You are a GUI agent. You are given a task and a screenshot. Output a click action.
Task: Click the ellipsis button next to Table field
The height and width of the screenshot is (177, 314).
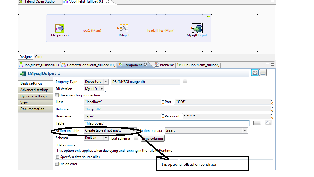coord(258,123)
